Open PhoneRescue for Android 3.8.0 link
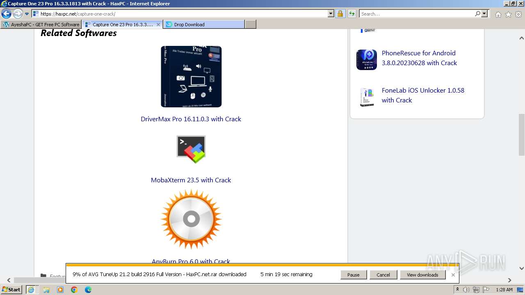The height and width of the screenshot is (295, 525). pyautogui.click(x=419, y=58)
